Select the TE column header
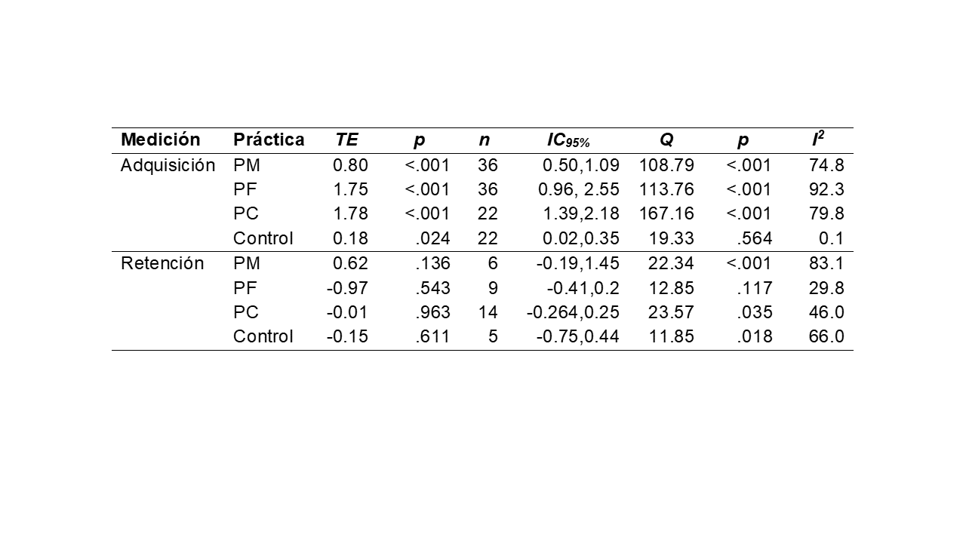The width and height of the screenshot is (966, 543). 346,140
